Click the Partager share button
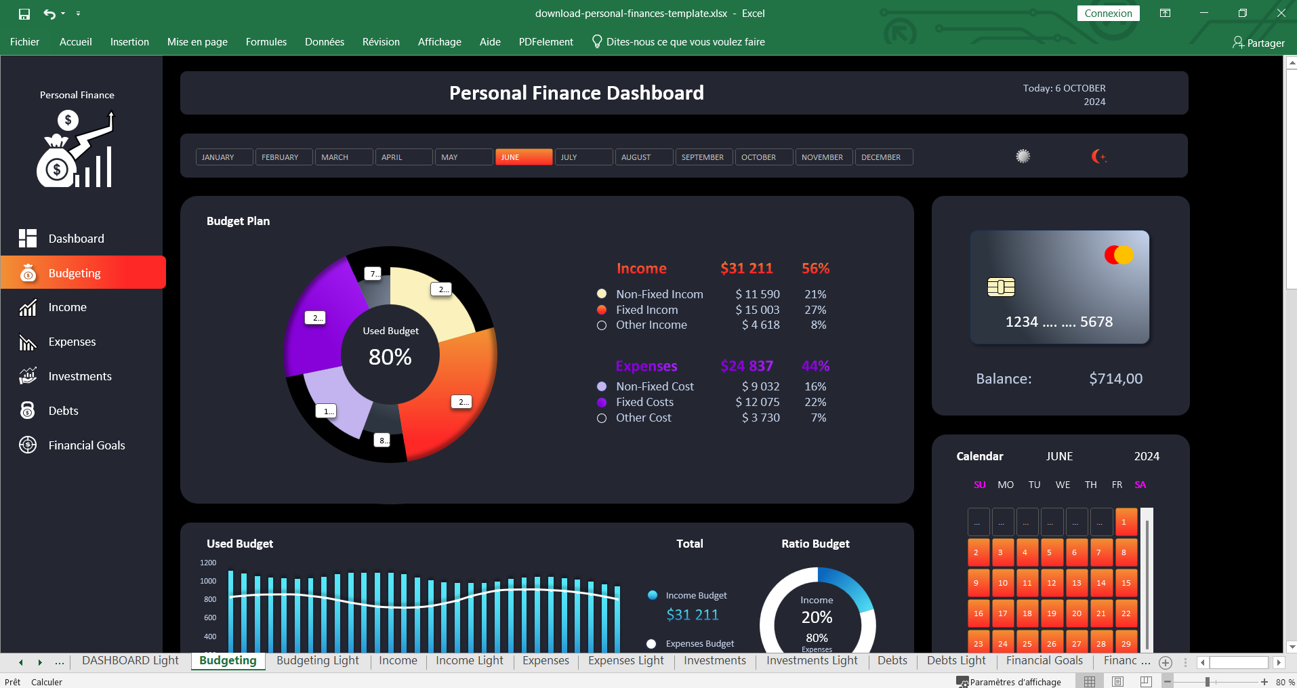This screenshot has height=688, width=1297. pyautogui.click(x=1258, y=43)
